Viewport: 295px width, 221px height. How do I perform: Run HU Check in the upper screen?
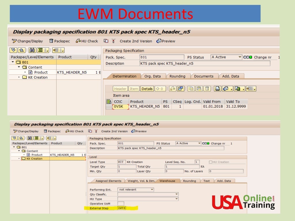coord(87,41)
